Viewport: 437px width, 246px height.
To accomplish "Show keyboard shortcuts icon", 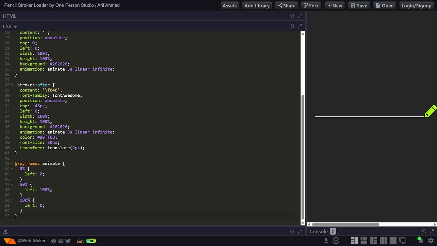I will tap(61, 241).
